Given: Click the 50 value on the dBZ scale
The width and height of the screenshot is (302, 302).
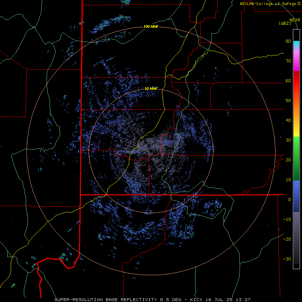Looking at the screenshot, I should (x=288, y=101).
